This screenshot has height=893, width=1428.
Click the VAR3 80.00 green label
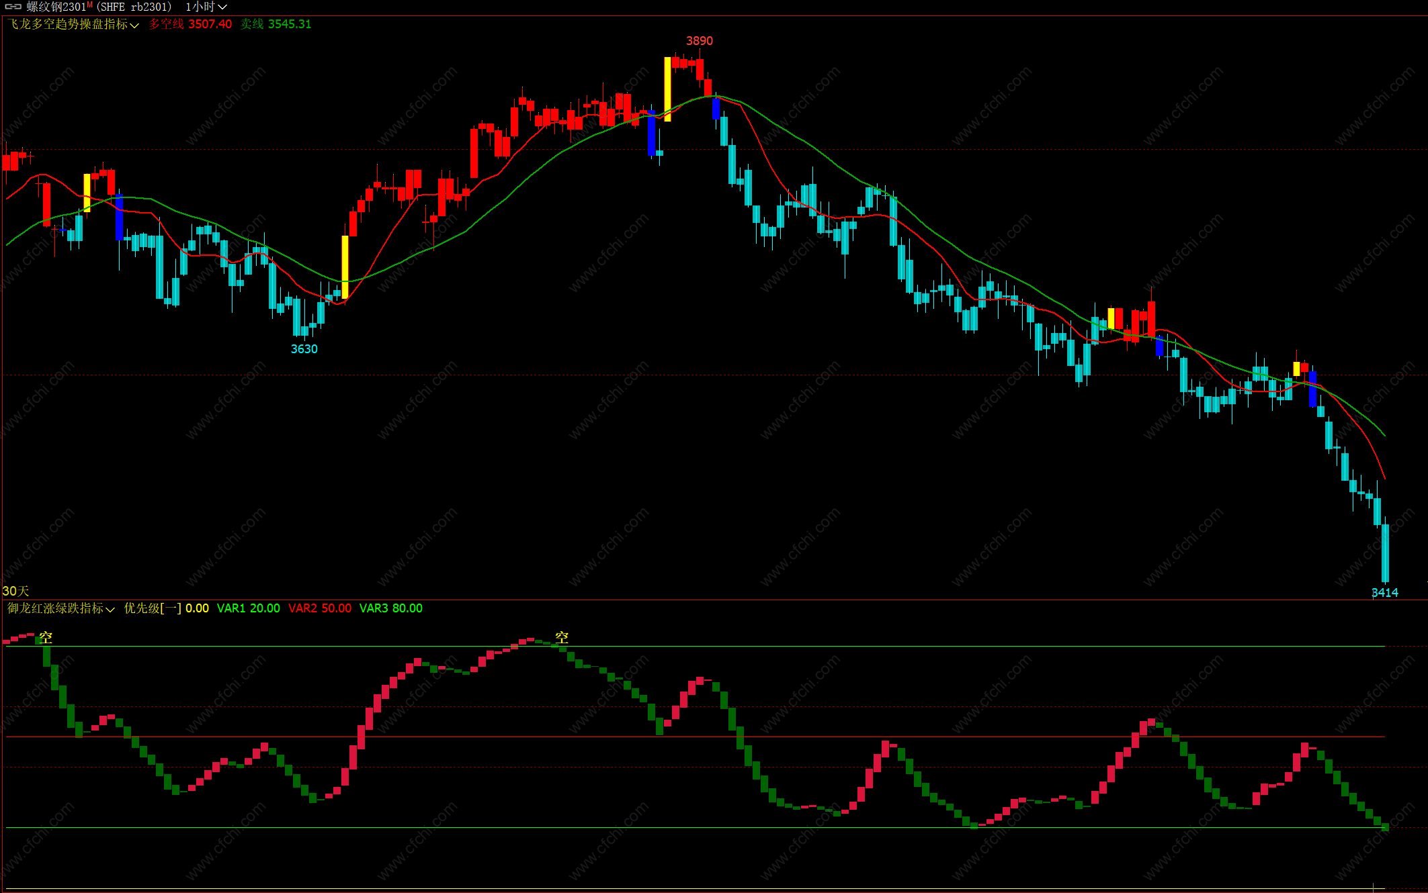tap(390, 608)
